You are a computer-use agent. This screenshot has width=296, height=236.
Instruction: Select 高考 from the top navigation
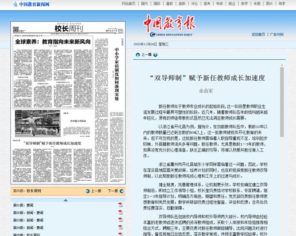pos(205,4)
